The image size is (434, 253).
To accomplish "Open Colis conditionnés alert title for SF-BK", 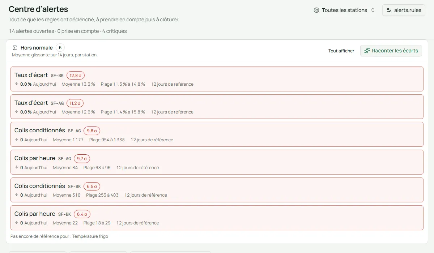I will coord(40,186).
